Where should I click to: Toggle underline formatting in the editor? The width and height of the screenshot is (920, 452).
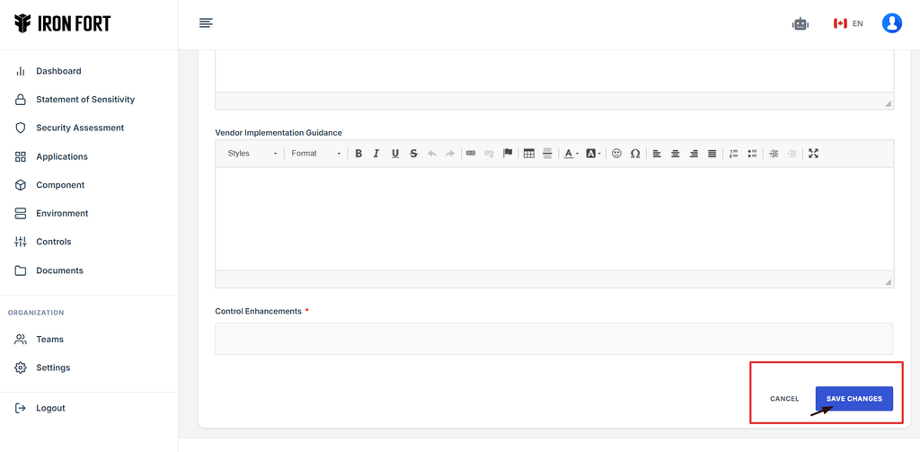pyautogui.click(x=395, y=154)
